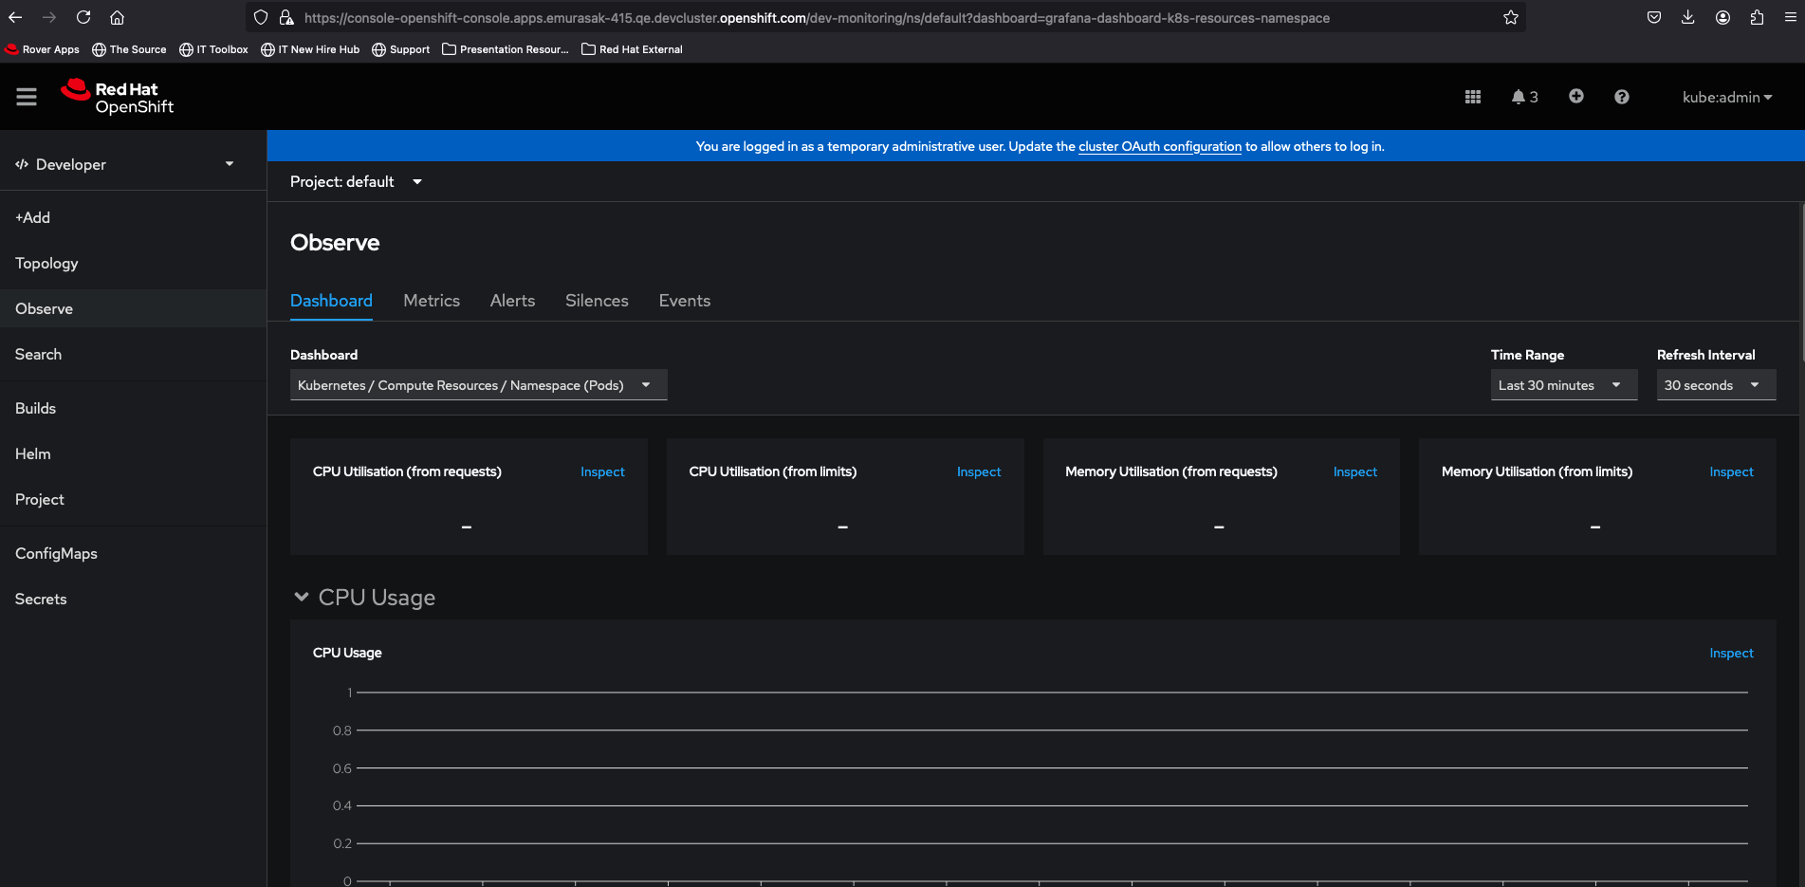This screenshot has width=1805, height=887.
Task: Open browser downloads icon
Action: pos(1687,17)
